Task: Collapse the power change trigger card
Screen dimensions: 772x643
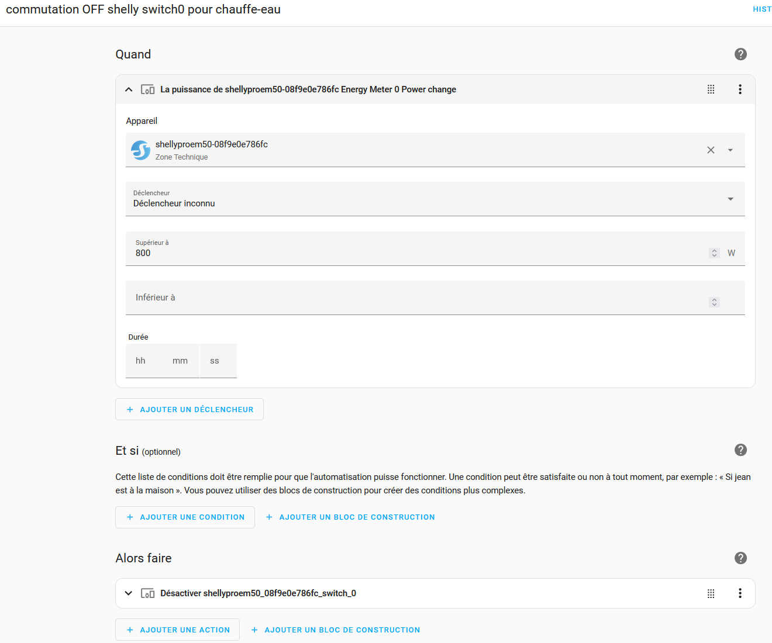Action: 129,89
